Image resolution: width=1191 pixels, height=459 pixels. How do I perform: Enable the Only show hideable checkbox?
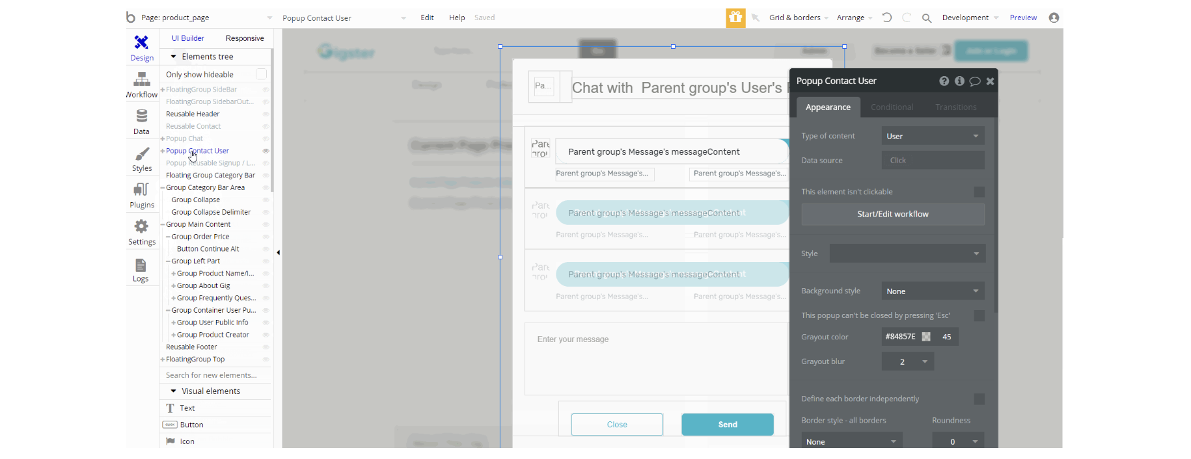261,74
